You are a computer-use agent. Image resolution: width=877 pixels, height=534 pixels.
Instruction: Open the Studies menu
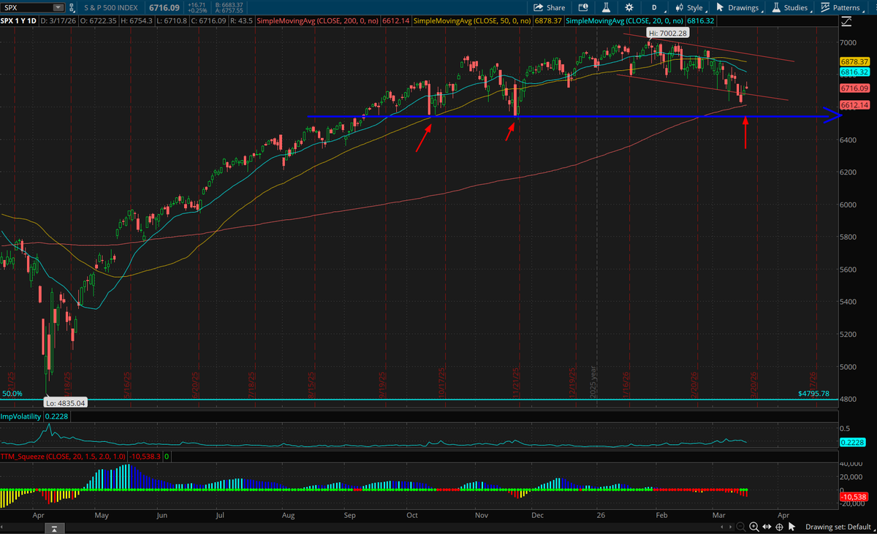click(791, 8)
